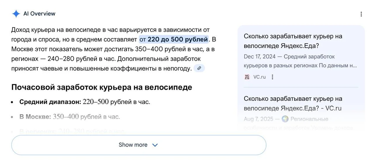Click the AI Overview label text
Screen dimensions: 374x163
(39, 14)
